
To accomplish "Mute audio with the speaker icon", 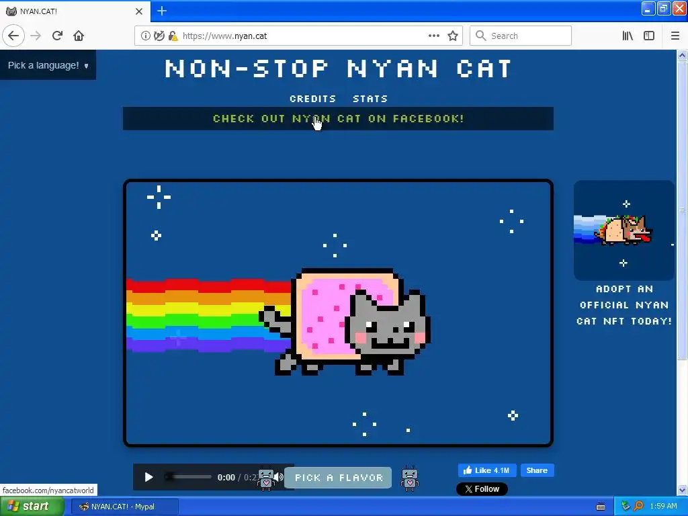I will 279,477.
